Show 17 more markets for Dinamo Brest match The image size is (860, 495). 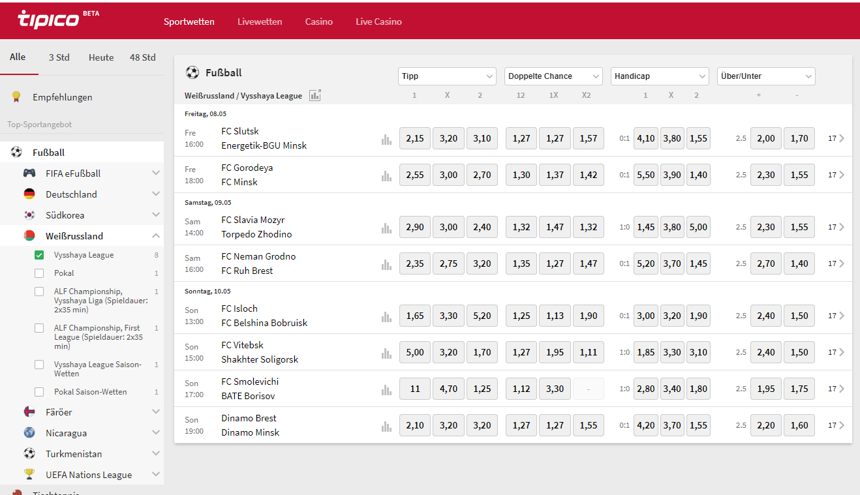tap(837, 425)
